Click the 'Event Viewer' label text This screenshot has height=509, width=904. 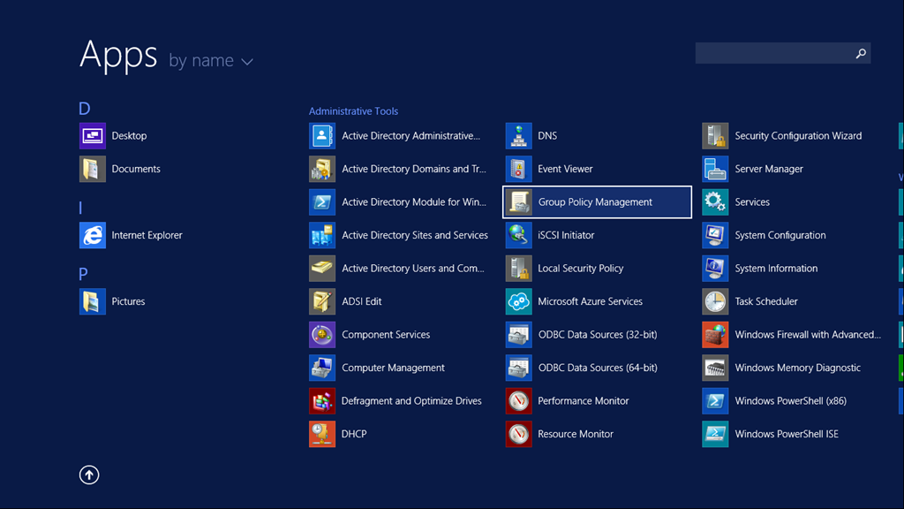pos(565,169)
